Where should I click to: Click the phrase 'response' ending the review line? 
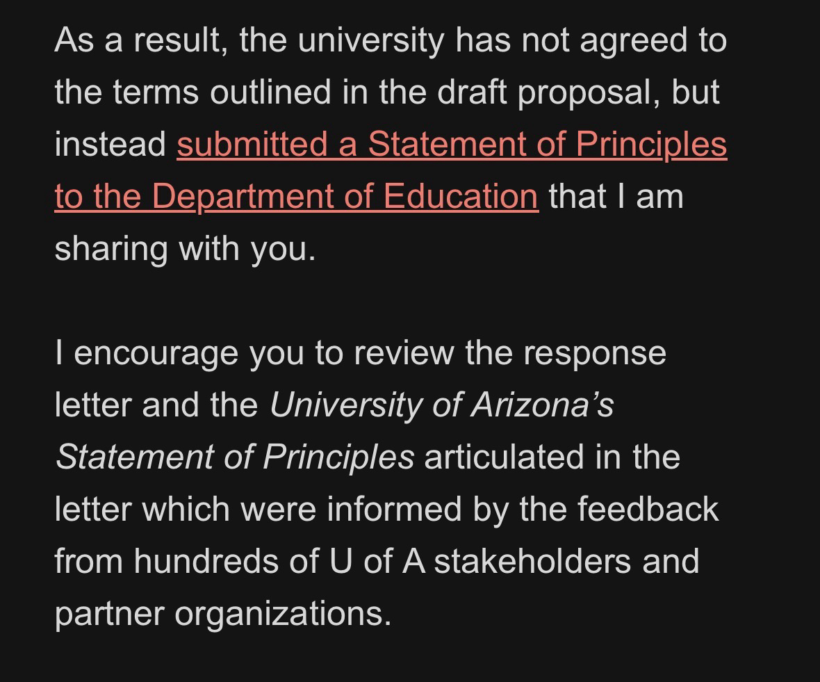[594, 352]
